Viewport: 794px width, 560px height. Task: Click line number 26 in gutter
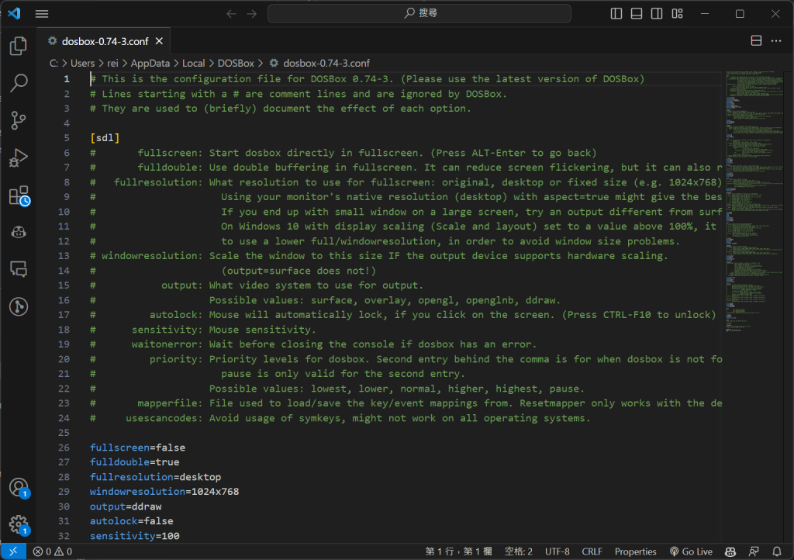click(x=64, y=448)
